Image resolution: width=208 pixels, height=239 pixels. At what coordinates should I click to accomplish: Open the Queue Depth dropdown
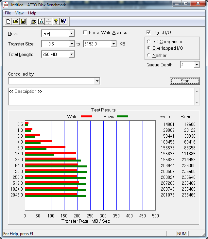[x=197, y=65]
